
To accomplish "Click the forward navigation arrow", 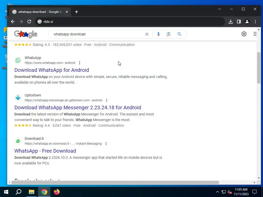I will (x=21, y=22).
